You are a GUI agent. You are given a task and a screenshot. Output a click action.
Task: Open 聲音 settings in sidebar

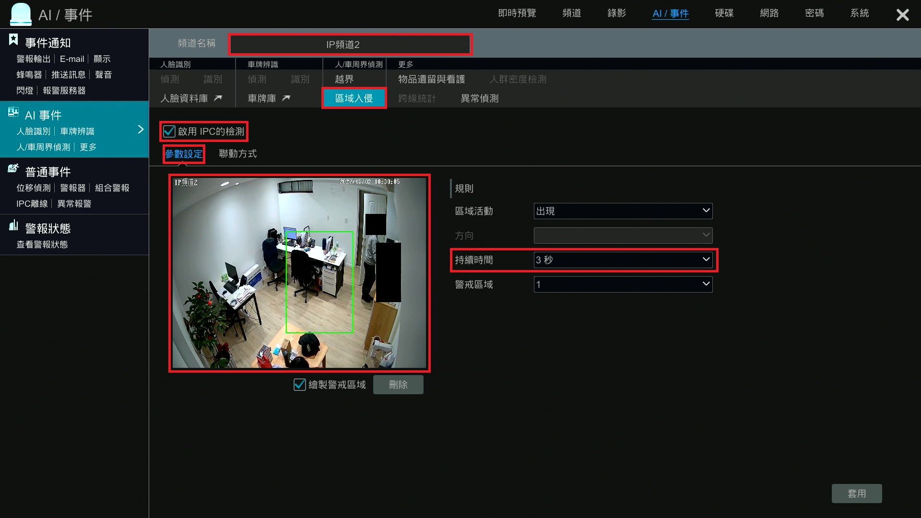tap(104, 75)
